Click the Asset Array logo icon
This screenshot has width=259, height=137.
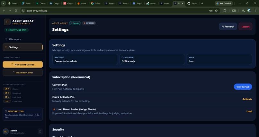(x=7, y=22)
